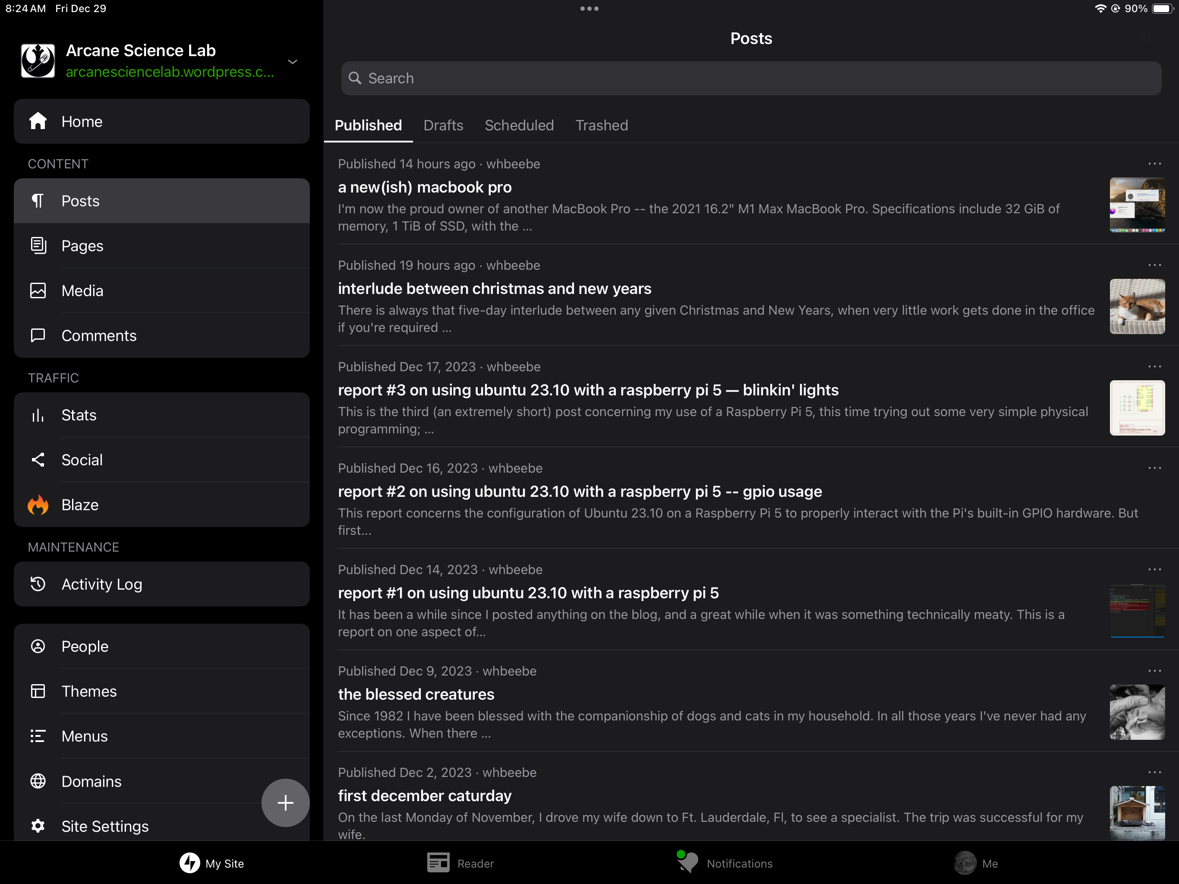The height and width of the screenshot is (884, 1179).
Task: Switch to the Drafts tab
Action: tap(443, 125)
